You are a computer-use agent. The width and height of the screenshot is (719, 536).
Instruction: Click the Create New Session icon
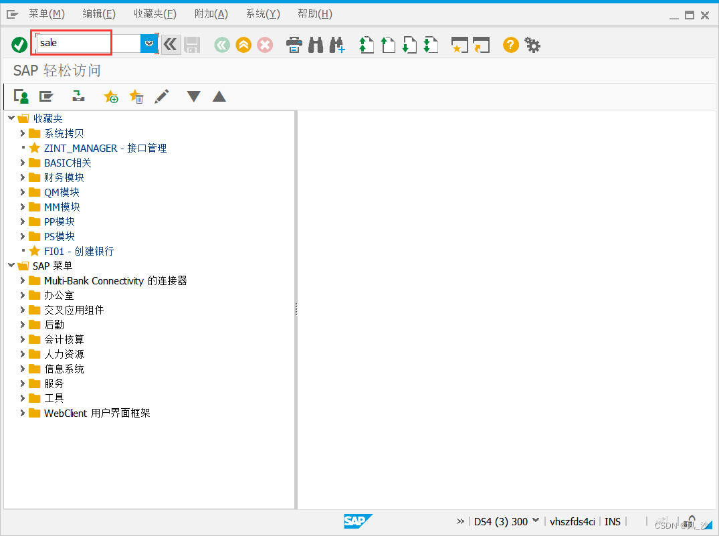coord(459,45)
